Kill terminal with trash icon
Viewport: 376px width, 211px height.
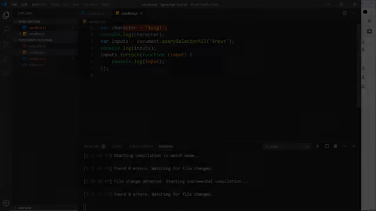(335, 146)
